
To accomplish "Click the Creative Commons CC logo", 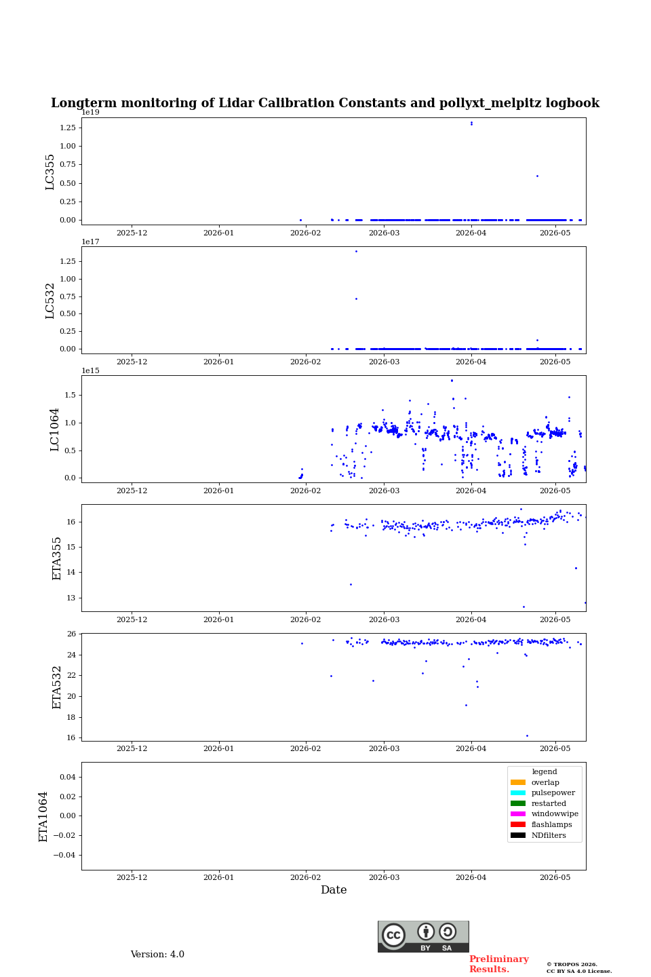I will 393,936.
